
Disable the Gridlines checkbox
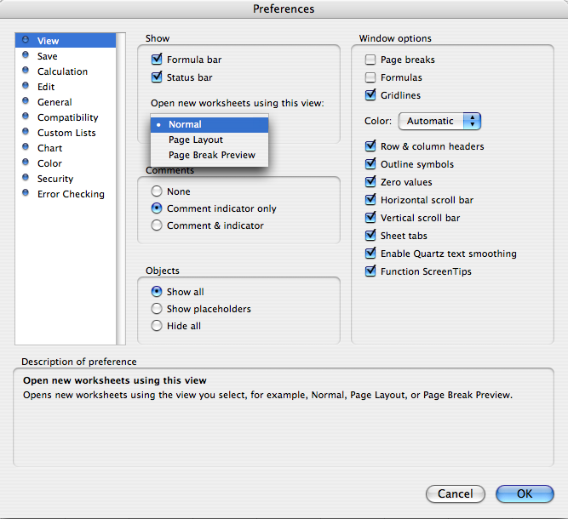(370, 95)
